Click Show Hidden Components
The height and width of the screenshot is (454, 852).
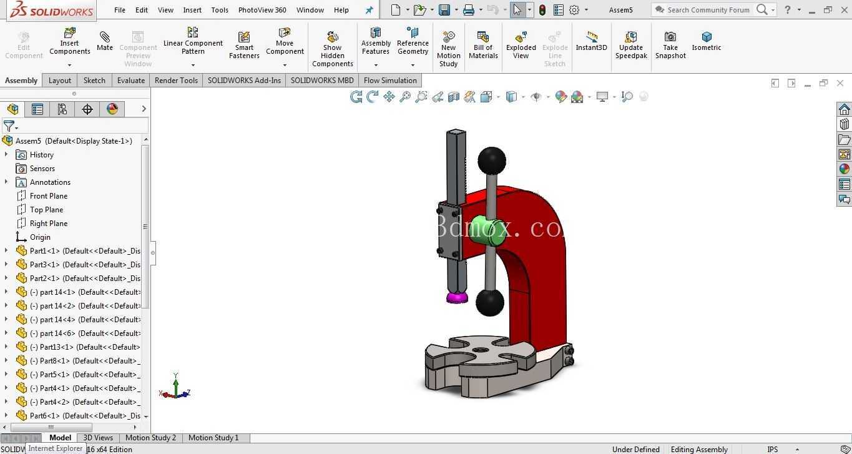333,49
